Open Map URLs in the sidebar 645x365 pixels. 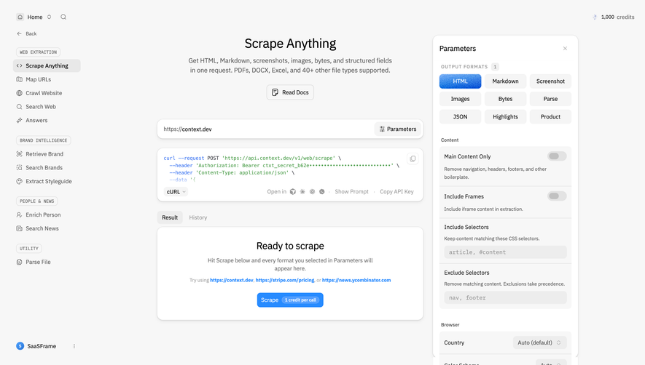(x=38, y=79)
